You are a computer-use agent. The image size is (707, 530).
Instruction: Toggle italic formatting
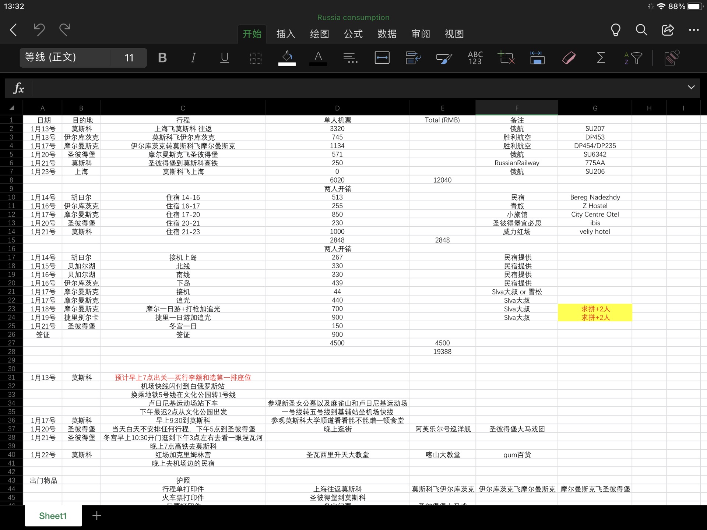click(x=193, y=58)
